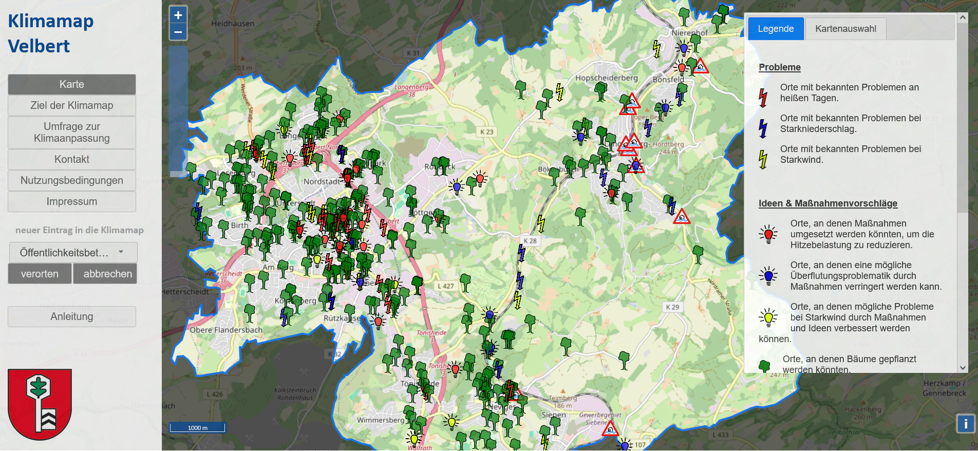Click the flood warning triangle near Gewerbegebiet Siebeneick
Image resolution: width=978 pixels, height=451 pixels.
[x=610, y=429]
